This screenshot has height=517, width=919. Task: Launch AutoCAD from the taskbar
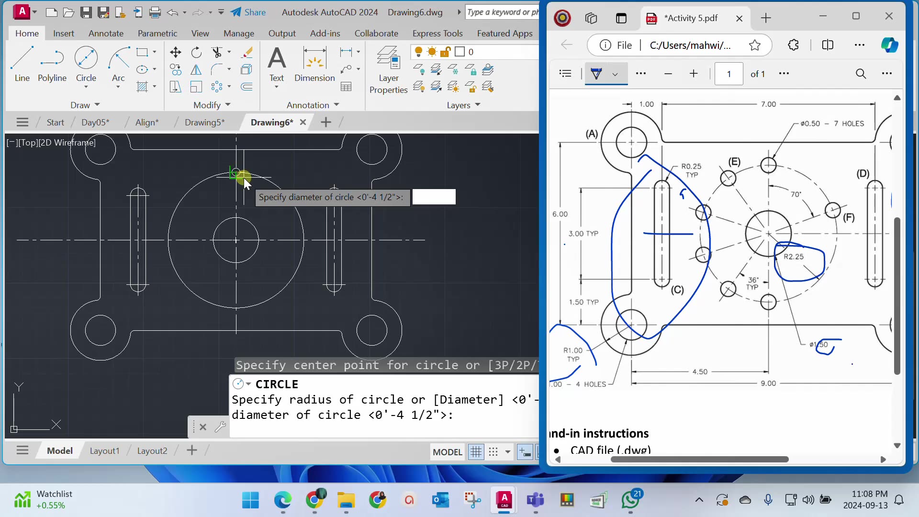click(504, 500)
